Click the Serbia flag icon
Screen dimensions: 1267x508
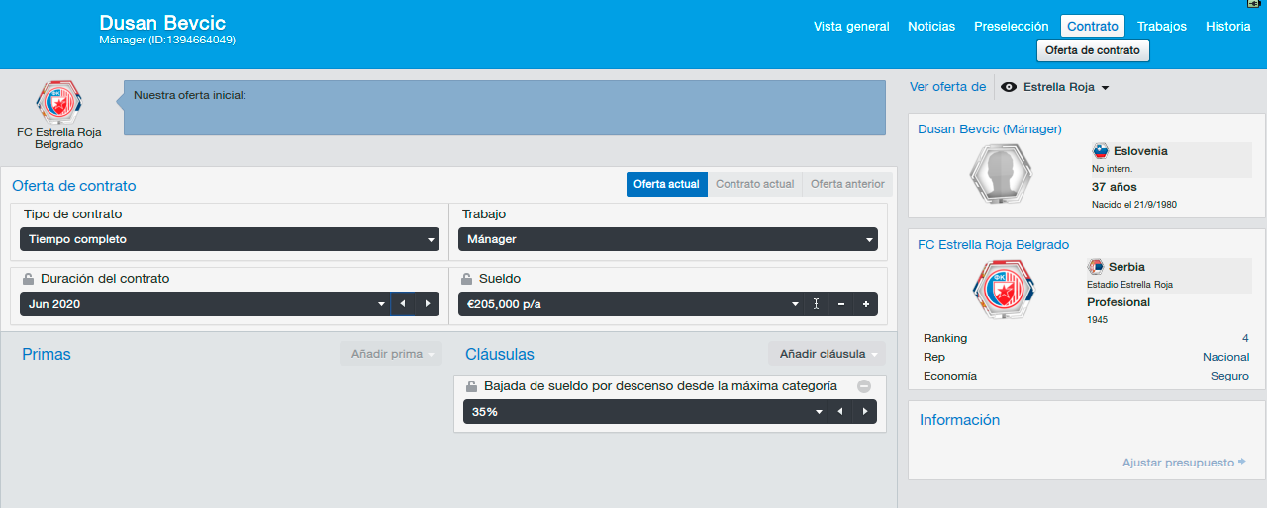point(1096,267)
